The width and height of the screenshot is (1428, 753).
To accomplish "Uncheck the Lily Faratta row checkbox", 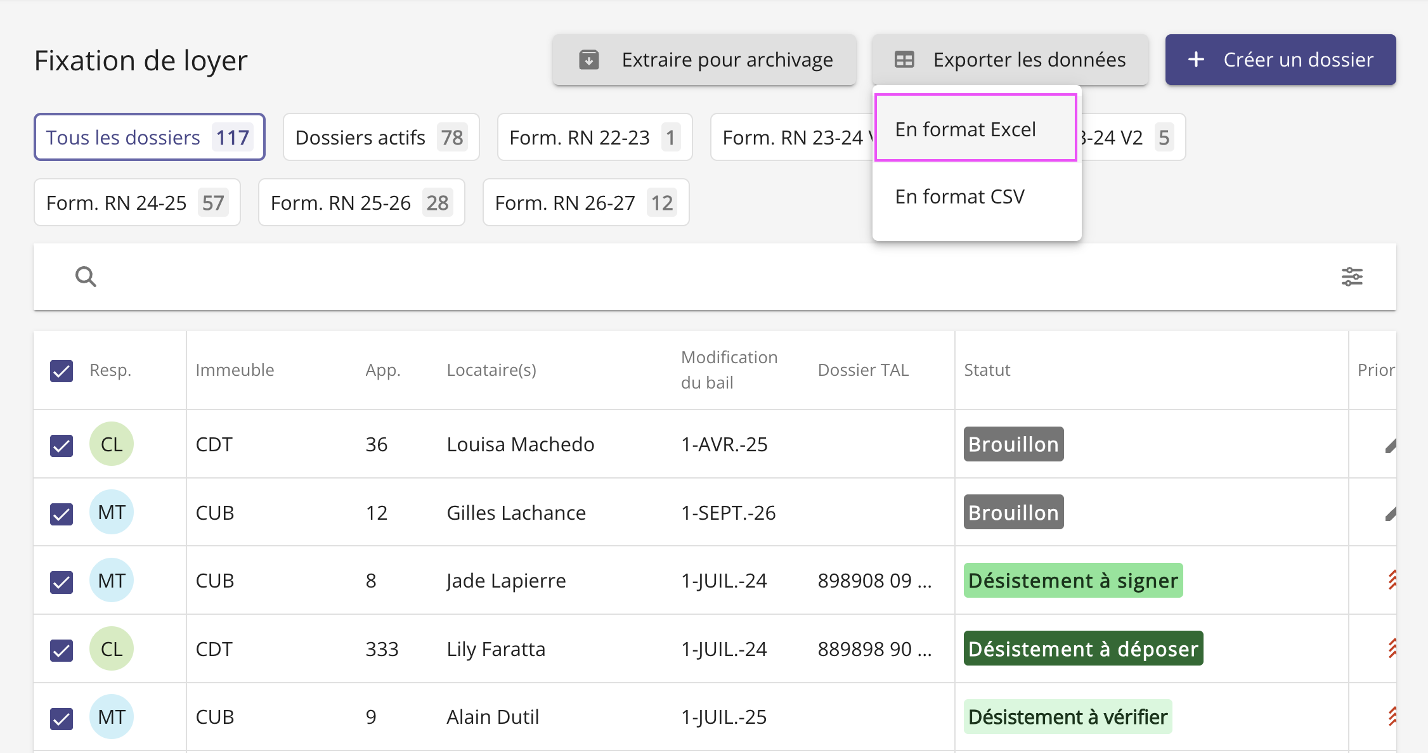I will click(62, 650).
